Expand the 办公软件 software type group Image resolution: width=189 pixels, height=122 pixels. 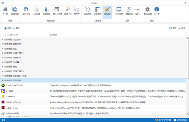click(x=2, y=39)
